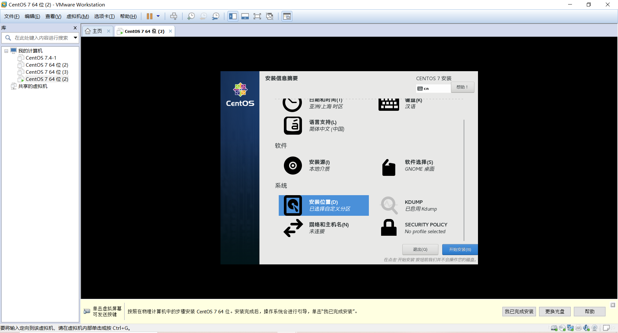The width and height of the screenshot is (618, 333).
Task: Select CentOS 7.4-1 in the library
Action: 41,58
